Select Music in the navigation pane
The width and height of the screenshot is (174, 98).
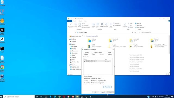(x=73, y=55)
